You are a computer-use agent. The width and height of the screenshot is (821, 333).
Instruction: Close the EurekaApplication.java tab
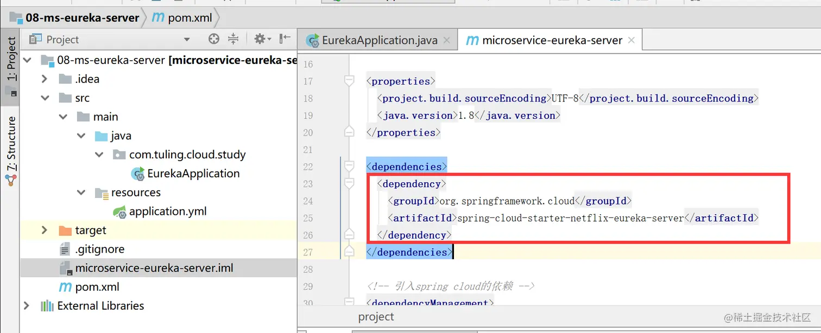pyautogui.click(x=447, y=40)
